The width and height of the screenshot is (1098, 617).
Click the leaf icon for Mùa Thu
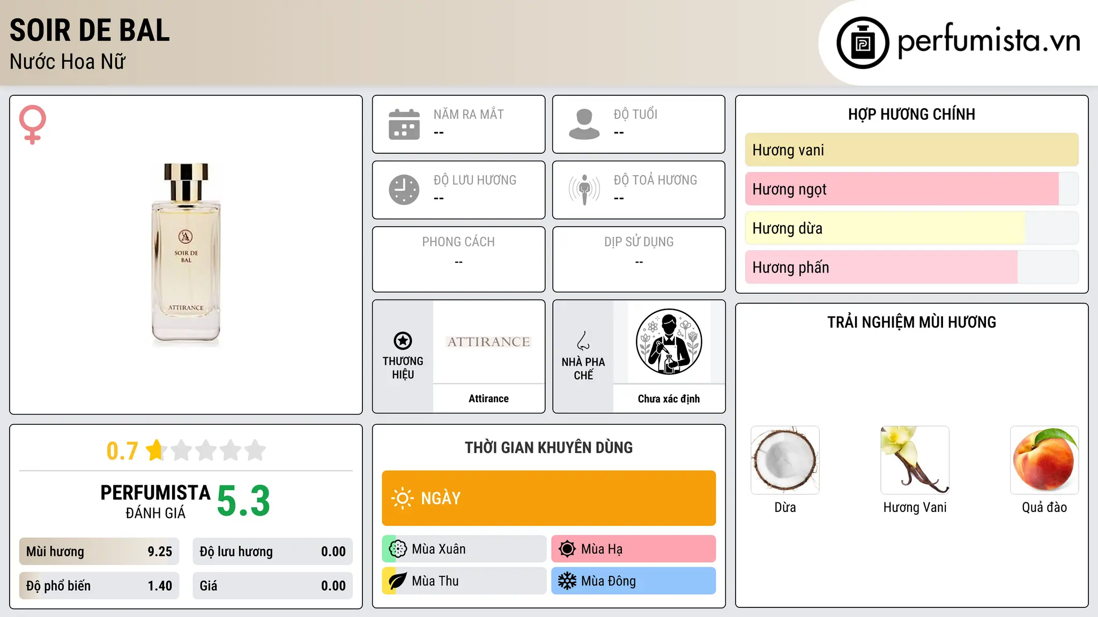(398, 581)
